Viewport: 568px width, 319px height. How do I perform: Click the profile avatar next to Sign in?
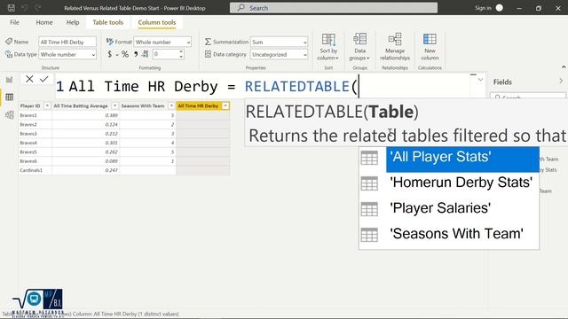click(500, 8)
